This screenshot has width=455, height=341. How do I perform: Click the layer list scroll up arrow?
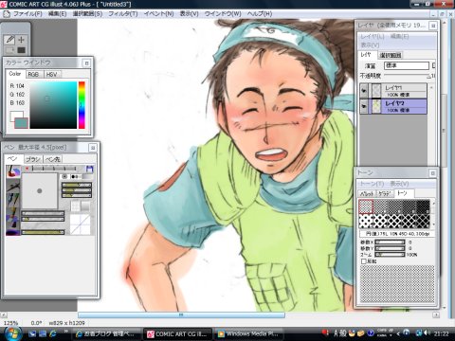431,87
